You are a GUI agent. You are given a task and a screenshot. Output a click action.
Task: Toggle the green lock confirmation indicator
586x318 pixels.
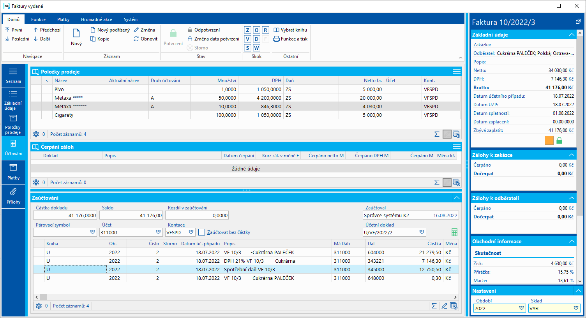560,141
